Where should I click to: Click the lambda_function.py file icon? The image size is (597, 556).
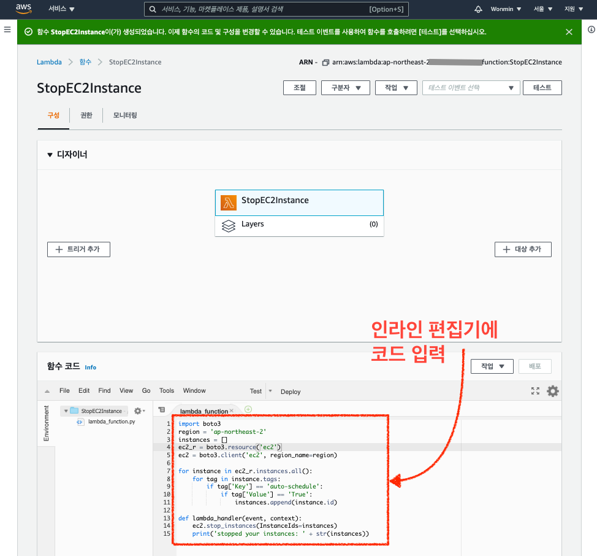pos(80,422)
